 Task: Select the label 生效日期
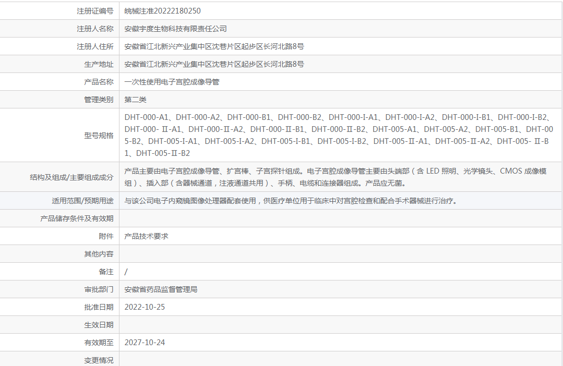pos(99,325)
